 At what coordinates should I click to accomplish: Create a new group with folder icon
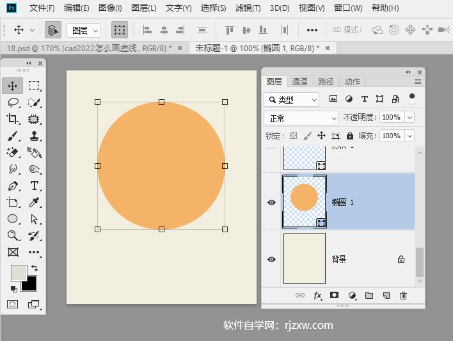369,296
